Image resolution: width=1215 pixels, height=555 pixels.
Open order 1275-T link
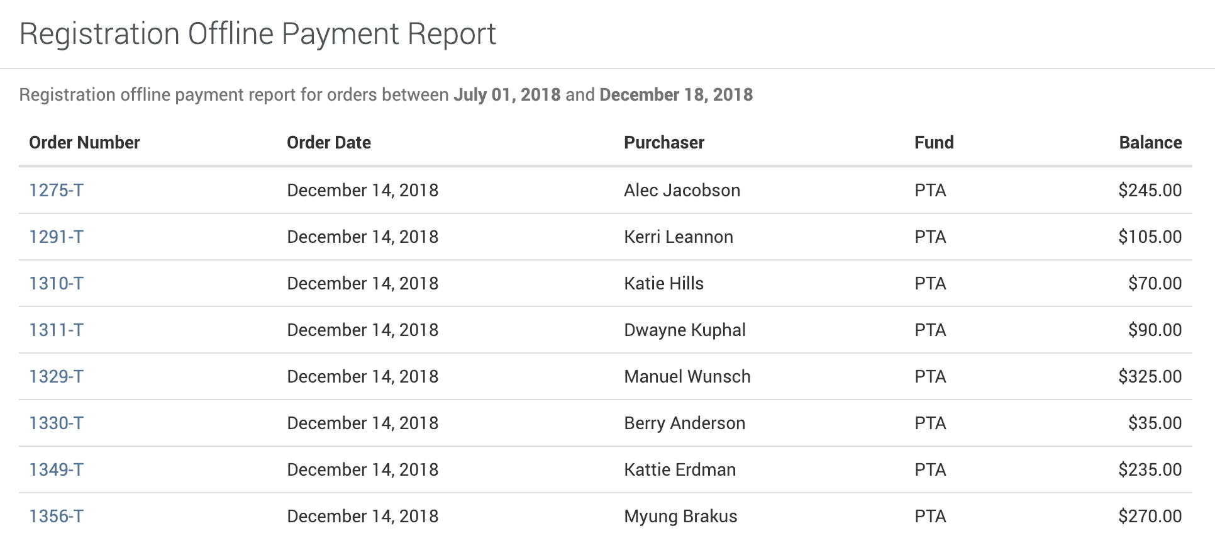coord(56,190)
